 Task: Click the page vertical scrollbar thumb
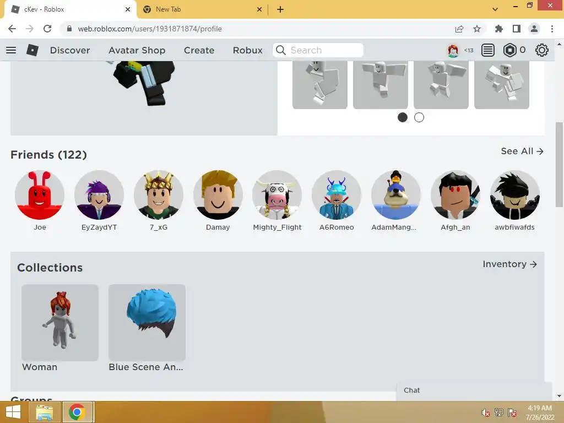coord(559,164)
